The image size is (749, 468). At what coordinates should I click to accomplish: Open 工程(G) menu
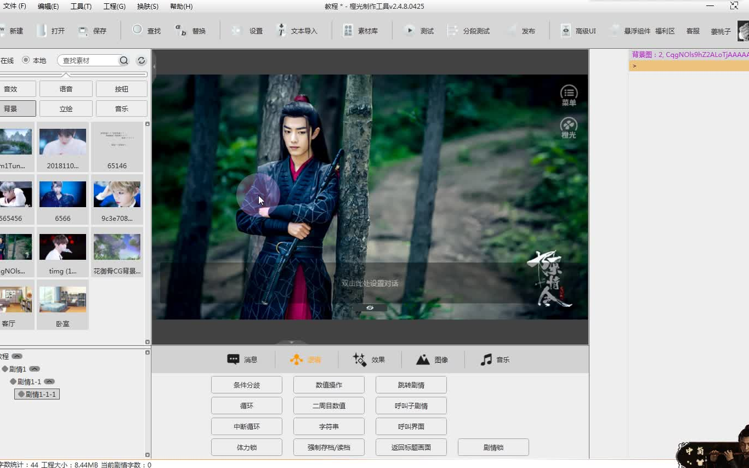click(114, 6)
